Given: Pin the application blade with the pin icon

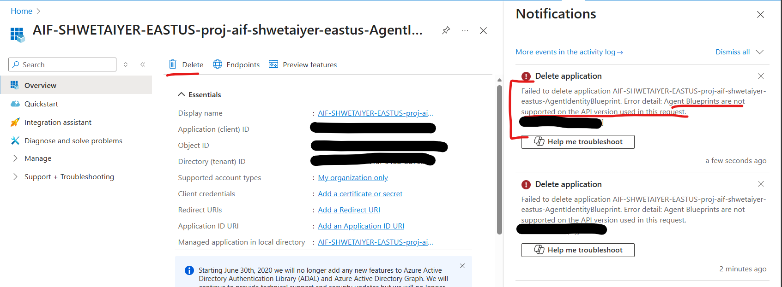Looking at the screenshot, I should coord(446,30).
